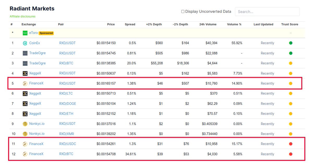Click yellow trust dot for Nonkyc.io RXD/USDT
The height and width of the screenshot is (165, 313).
click(x=291, y=124)
